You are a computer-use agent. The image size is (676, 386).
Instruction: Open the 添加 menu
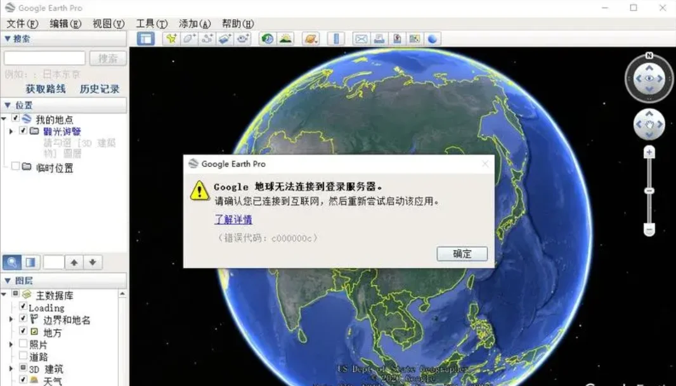click(x=195, y=23)
